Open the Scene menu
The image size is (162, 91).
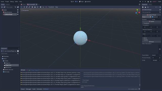click(x=2, y=2)
